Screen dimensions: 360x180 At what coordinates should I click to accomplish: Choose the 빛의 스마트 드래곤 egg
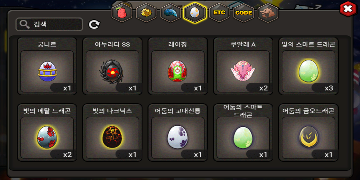click(x=308, y=66)
